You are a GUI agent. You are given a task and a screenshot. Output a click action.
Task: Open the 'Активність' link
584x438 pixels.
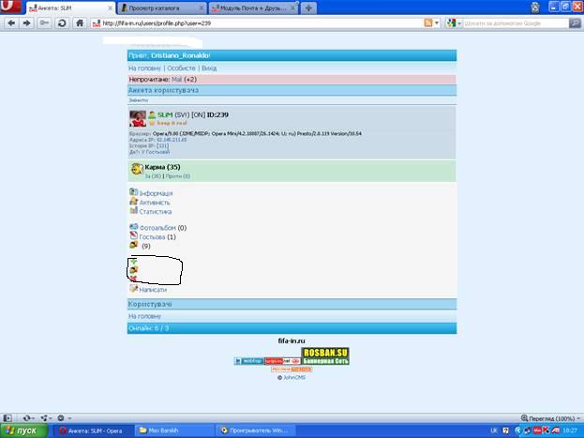[x=155, y=203]
